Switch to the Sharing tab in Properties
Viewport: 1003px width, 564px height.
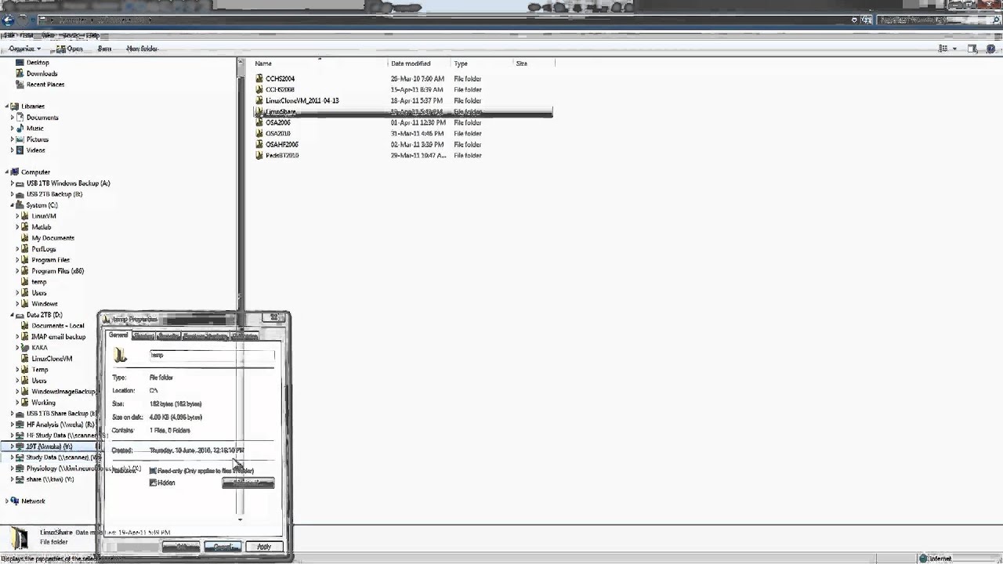coord(143,336)
